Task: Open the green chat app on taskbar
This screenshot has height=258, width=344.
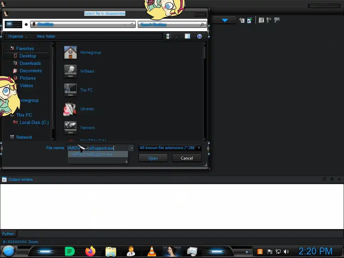Action: click(x=70, y=251)
